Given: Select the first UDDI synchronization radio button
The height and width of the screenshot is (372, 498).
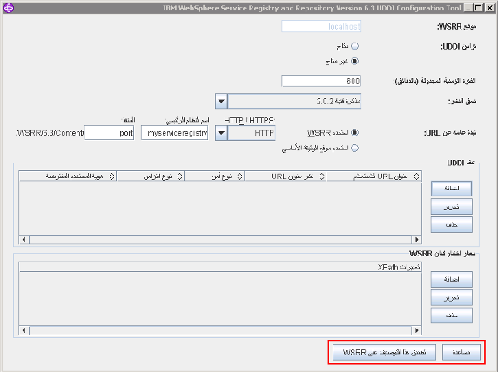Looking at the screenshot, I should click(x=354, y=46).
